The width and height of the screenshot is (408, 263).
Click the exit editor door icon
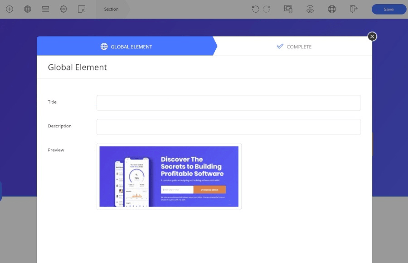coord(354,9)
